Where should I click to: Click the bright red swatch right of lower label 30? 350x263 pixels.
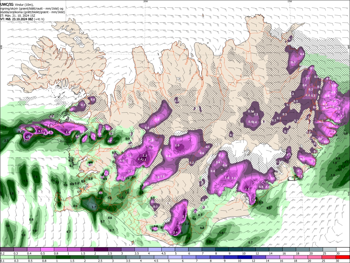[x=343, y=257]
